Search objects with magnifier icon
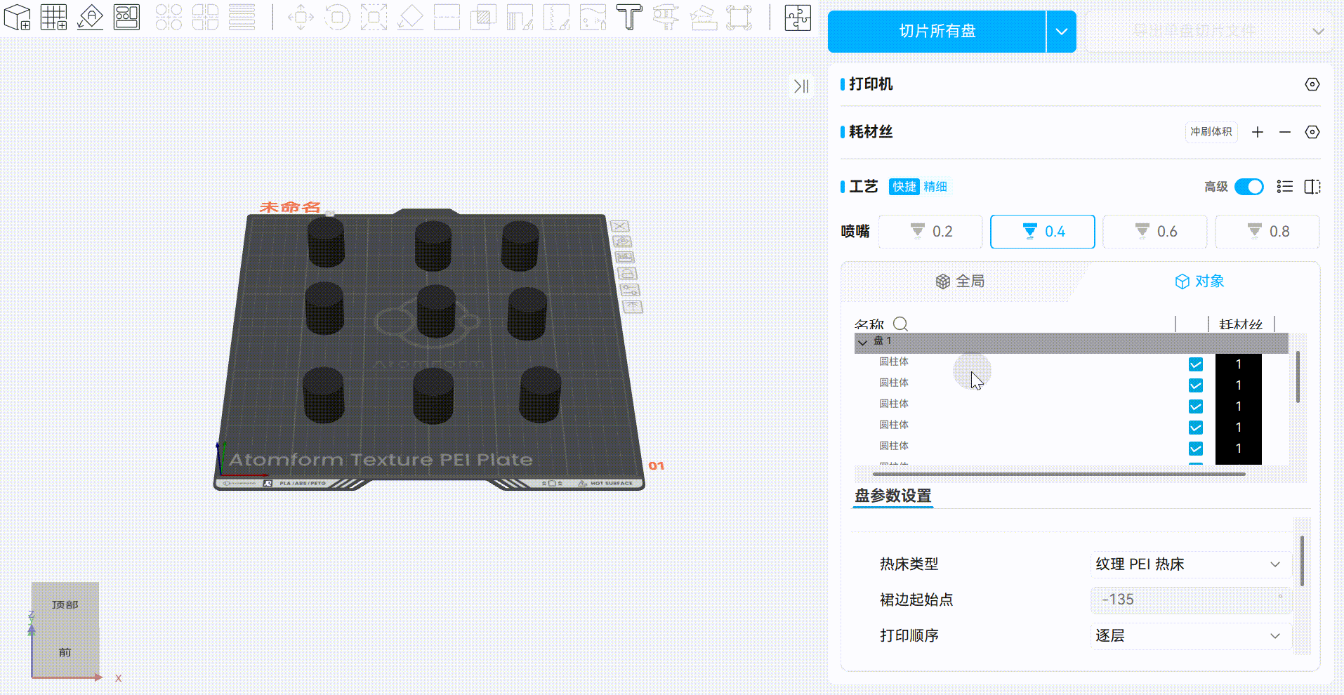 coord(900,324)
